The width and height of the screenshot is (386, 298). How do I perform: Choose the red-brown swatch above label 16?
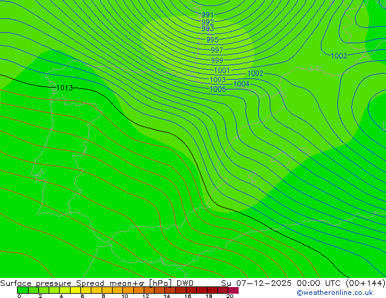(x=191, y=290)
